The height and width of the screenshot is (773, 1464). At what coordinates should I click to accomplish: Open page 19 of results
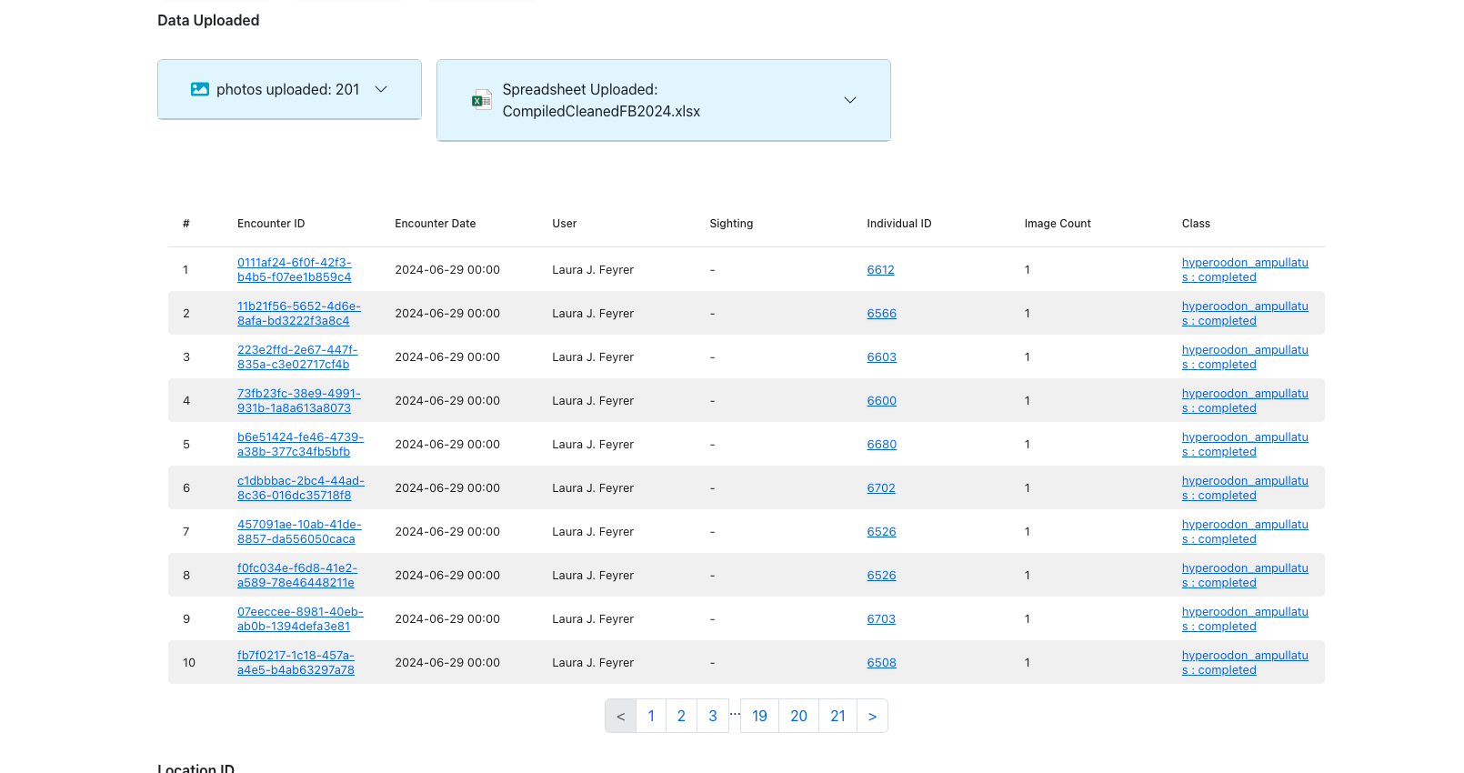click(x=759, y=717)
